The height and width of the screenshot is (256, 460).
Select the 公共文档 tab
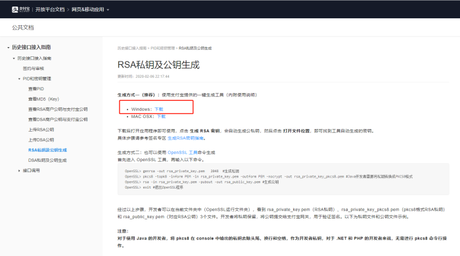click(x=23, y=27)
